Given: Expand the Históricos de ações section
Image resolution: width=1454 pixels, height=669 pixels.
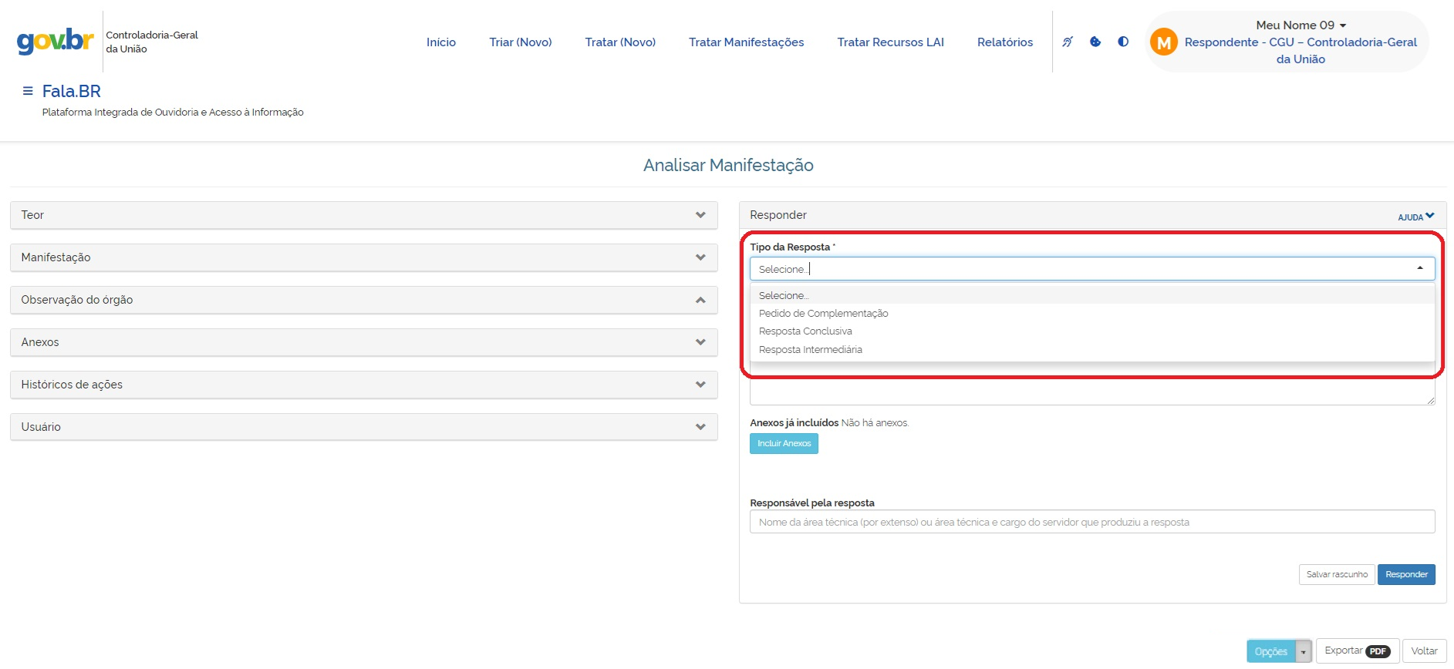Looking at the screenshot, I should (x=700, y=385).
